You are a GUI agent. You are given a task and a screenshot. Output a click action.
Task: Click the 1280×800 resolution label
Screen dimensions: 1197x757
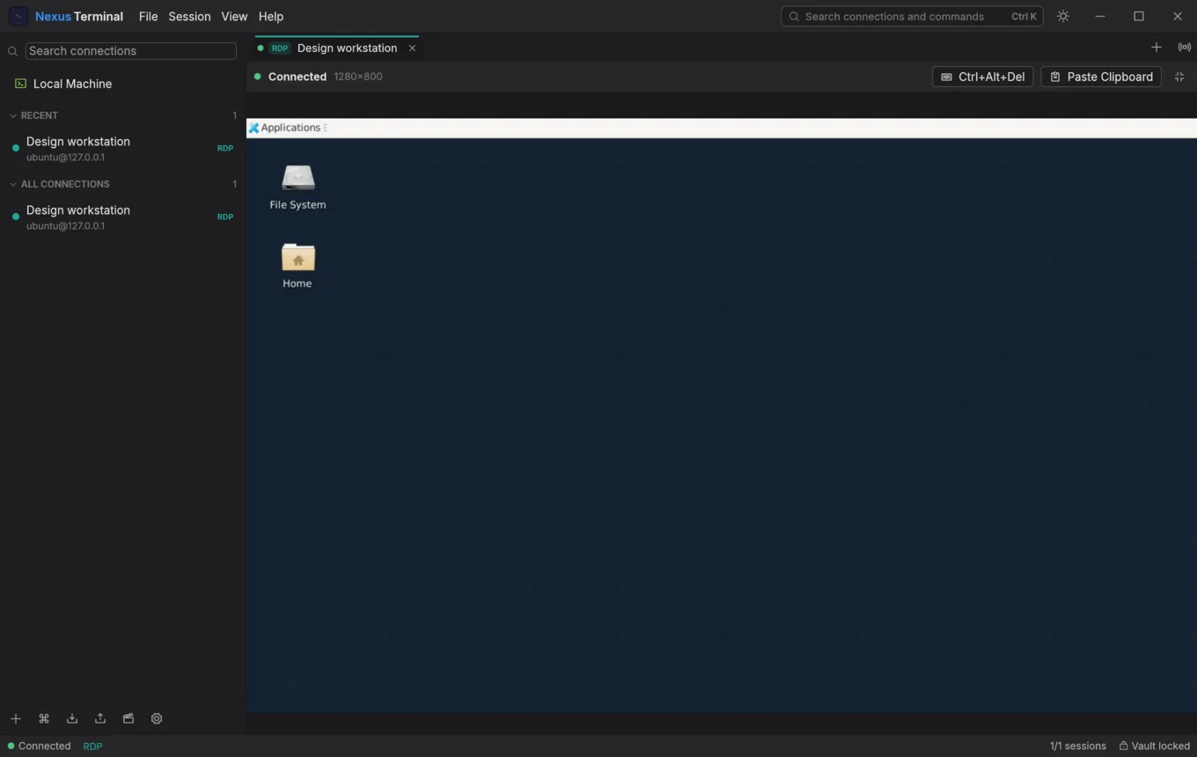[358, 77]
